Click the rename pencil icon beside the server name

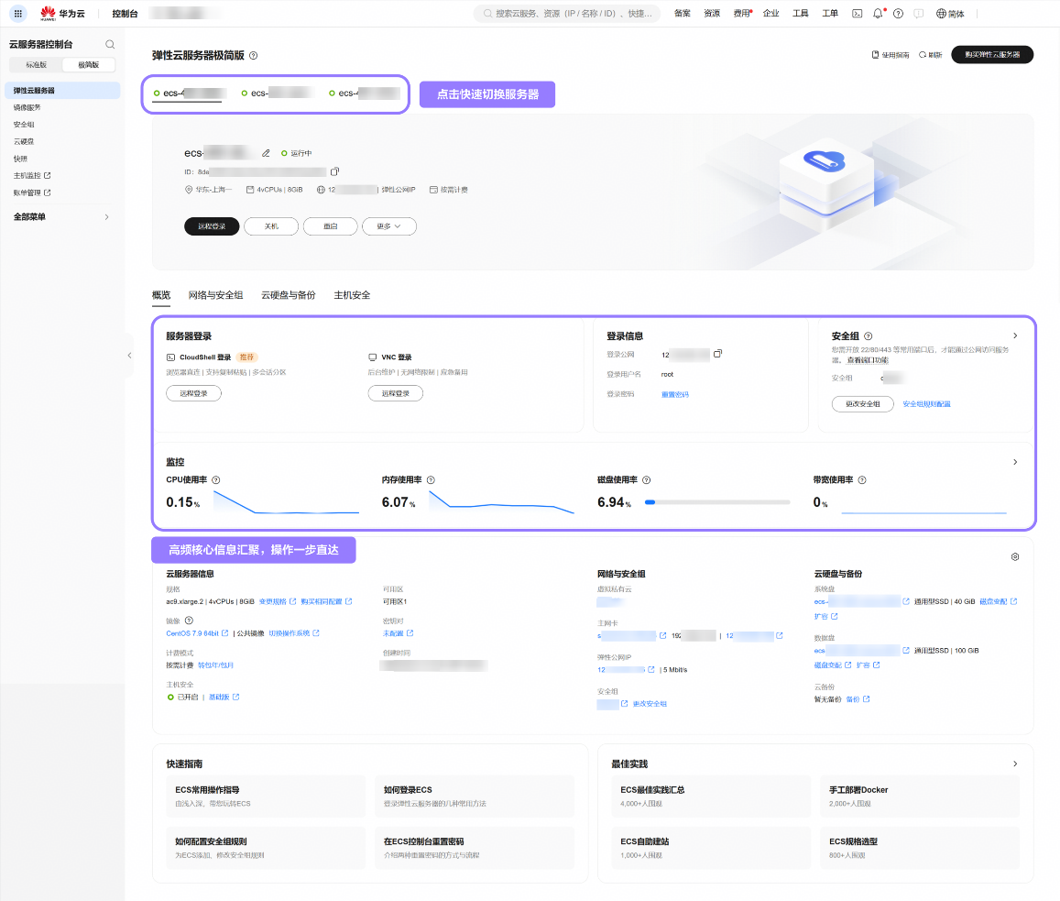coord(266,153)
